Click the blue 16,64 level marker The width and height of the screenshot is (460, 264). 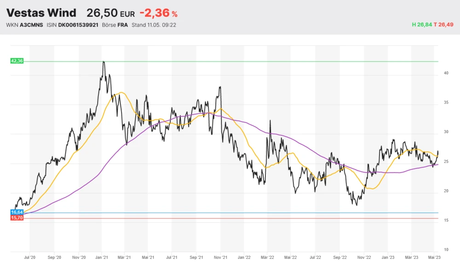pos(17,212)
